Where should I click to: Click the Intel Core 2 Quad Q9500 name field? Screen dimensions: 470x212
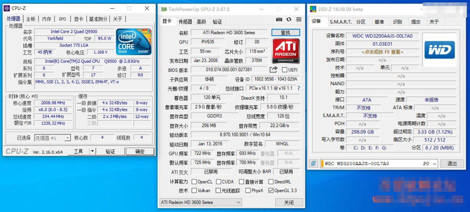[74, 31]
